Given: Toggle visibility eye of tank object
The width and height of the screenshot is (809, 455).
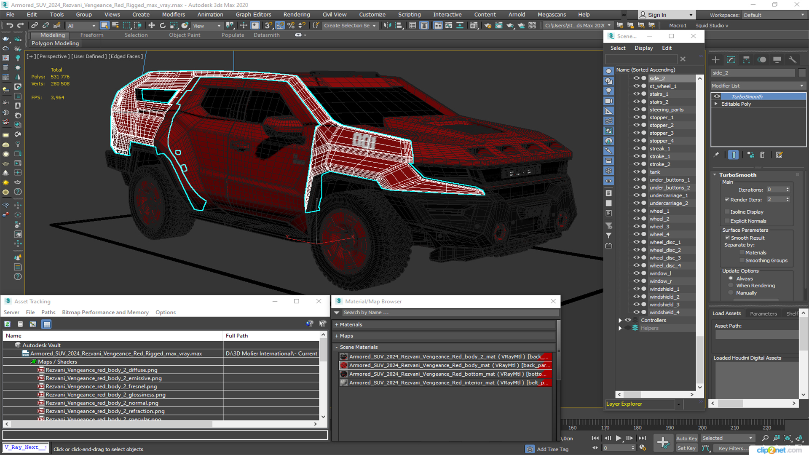Looking at the screenshot, I should pyautogui.click(x=636, y=172).
